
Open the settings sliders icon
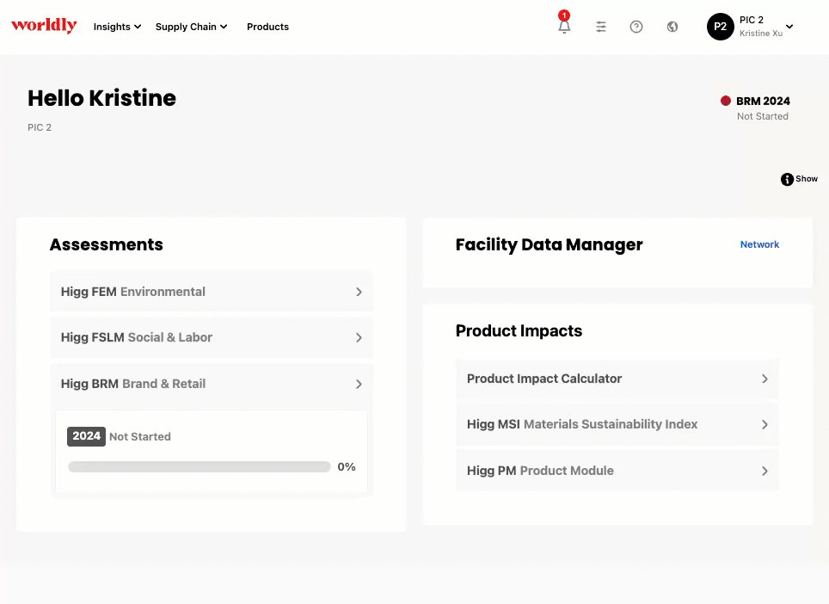click(600, 27)
